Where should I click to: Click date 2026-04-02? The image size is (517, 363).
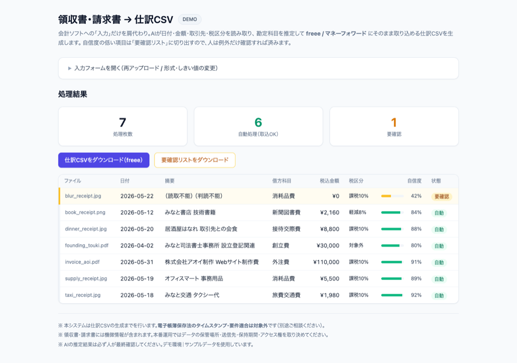(137, 245)
